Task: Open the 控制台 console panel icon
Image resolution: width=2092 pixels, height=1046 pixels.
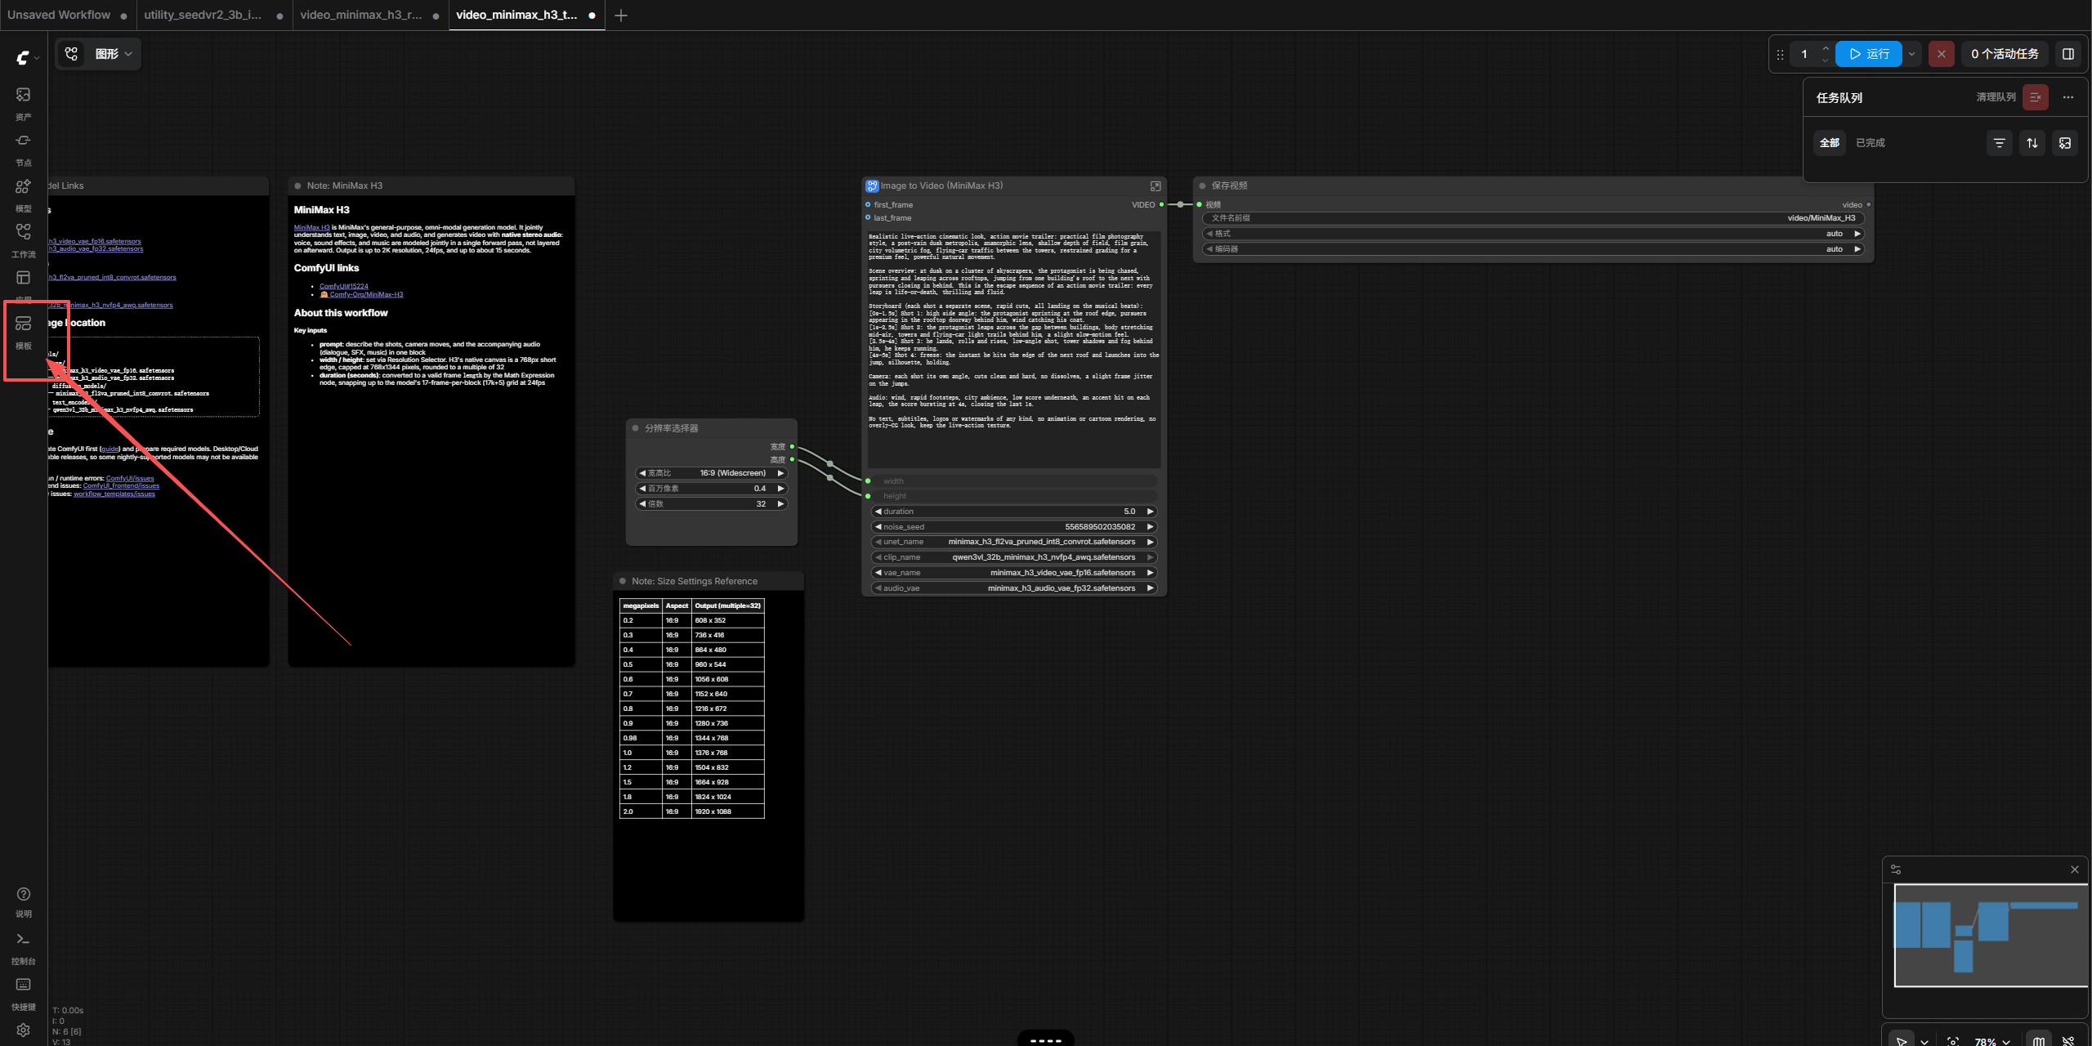Action: tap(23, 948)
